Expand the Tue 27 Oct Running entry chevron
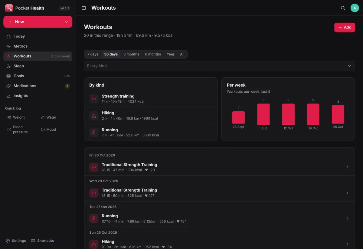This screenshot has width=363, height=249. click(x=348, y=219)
